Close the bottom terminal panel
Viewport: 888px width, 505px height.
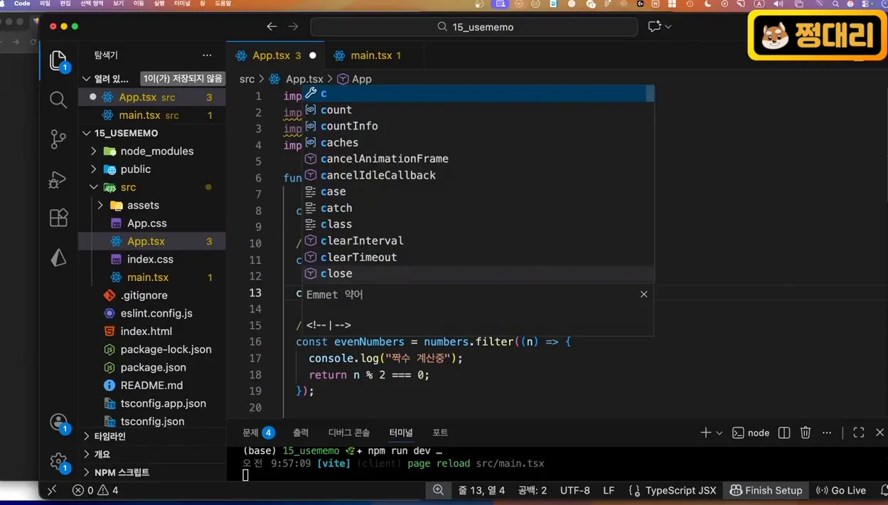click(x=880, y=432)
